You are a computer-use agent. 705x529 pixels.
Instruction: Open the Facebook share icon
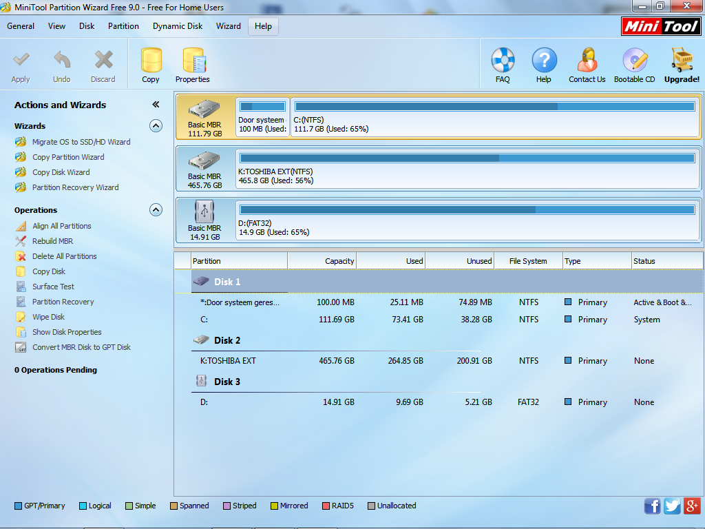653,506
